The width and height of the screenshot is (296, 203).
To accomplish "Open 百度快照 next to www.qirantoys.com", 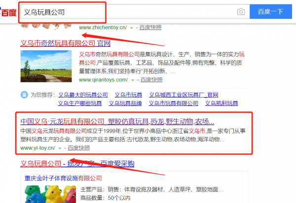I will (151, 80).
